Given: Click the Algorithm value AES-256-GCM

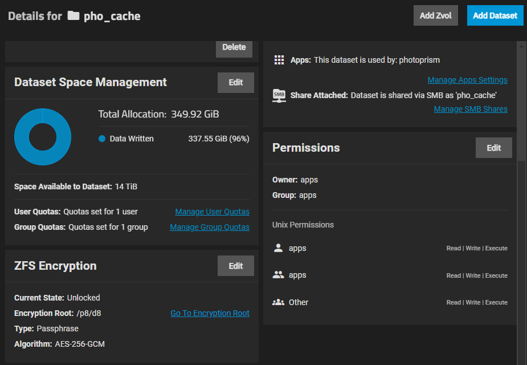Looking at the screenshot, I should tap(80, 344).
